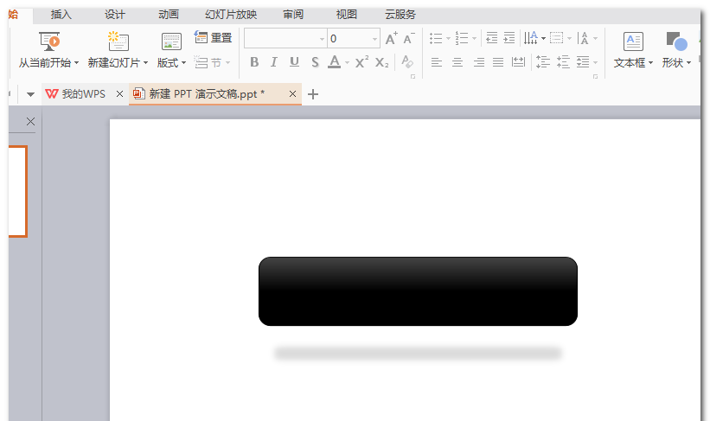This screenshot has width=710, height=421.
Task: Open the paragraph group dialog launcher
Action: [x=596, y=77]
